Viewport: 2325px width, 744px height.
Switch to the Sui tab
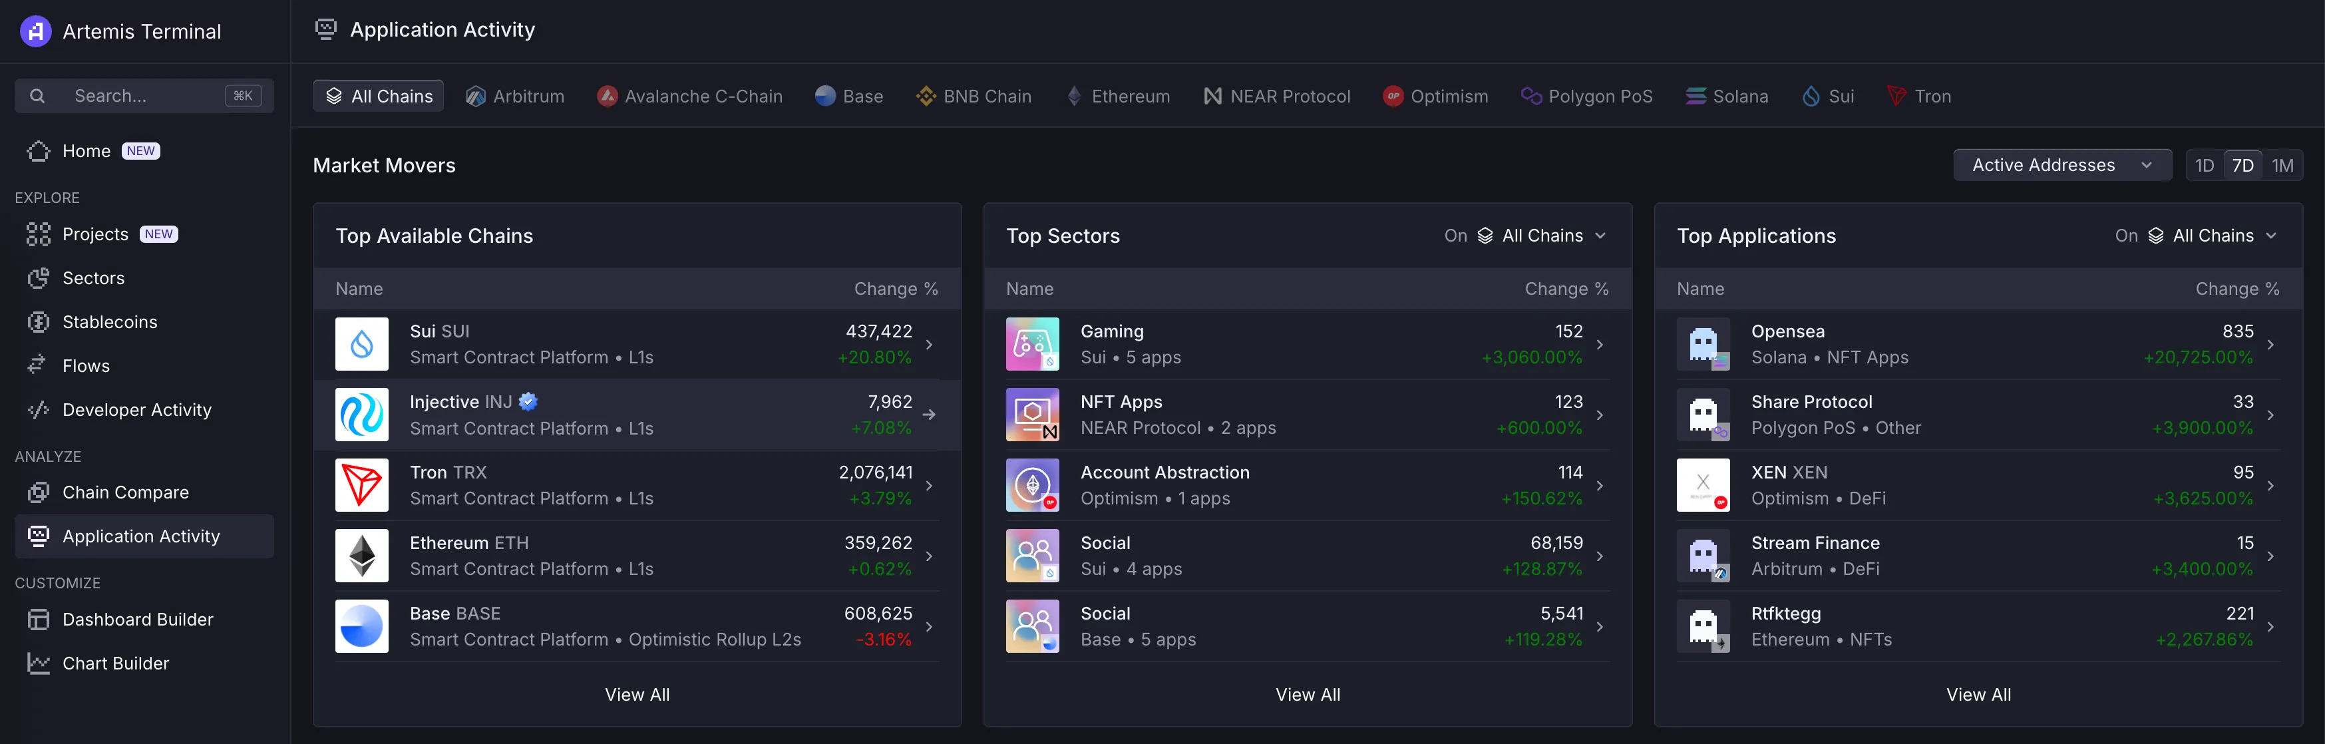[1829, 96]
